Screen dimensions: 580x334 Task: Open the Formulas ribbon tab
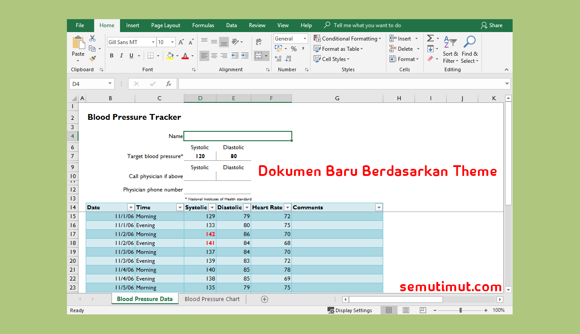tap(203, 25)
